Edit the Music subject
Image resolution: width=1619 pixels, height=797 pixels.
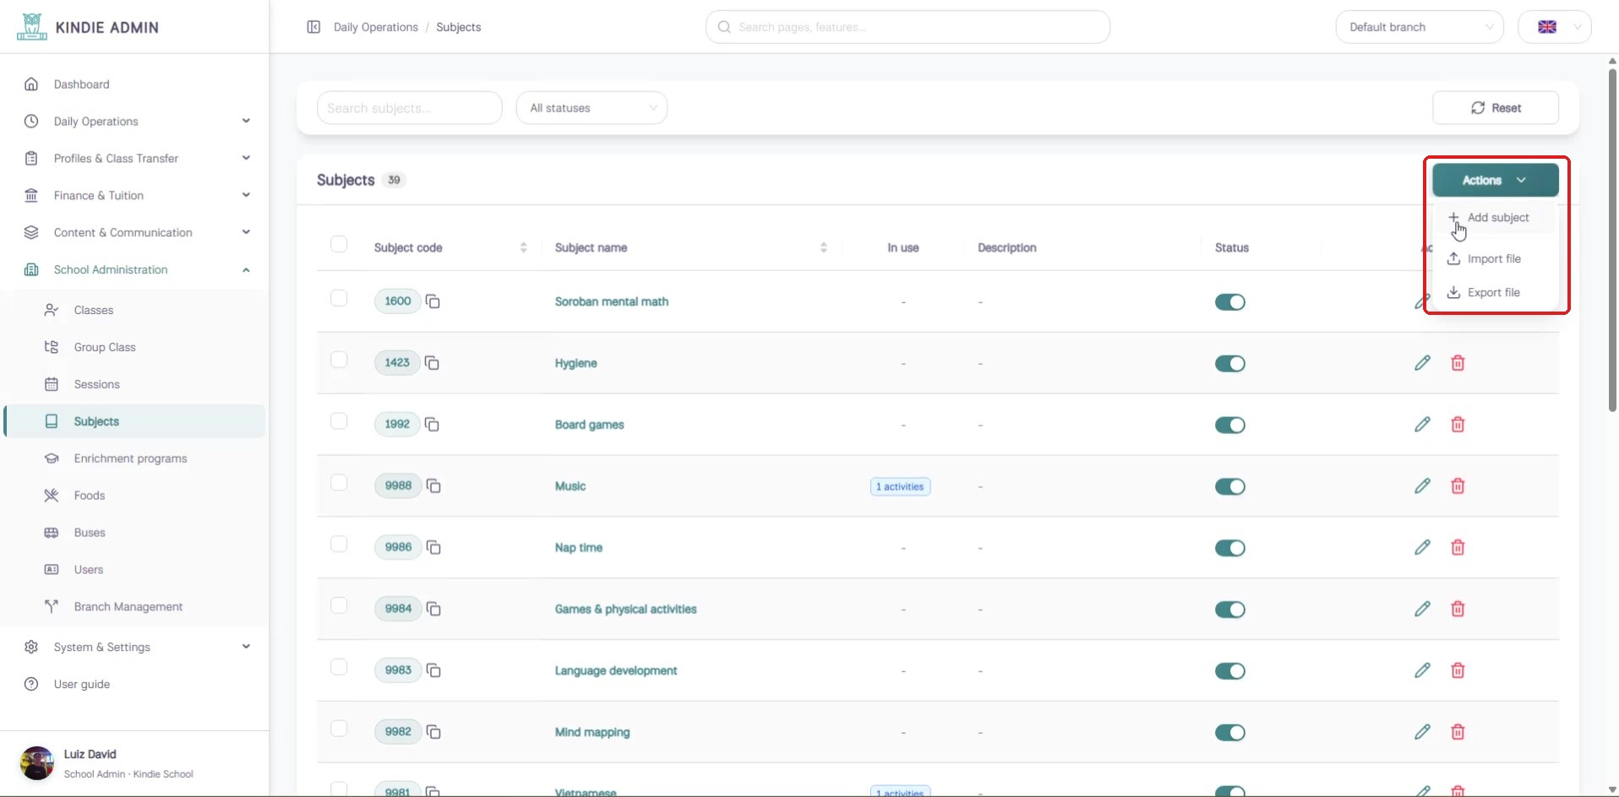coord(1422,485)
